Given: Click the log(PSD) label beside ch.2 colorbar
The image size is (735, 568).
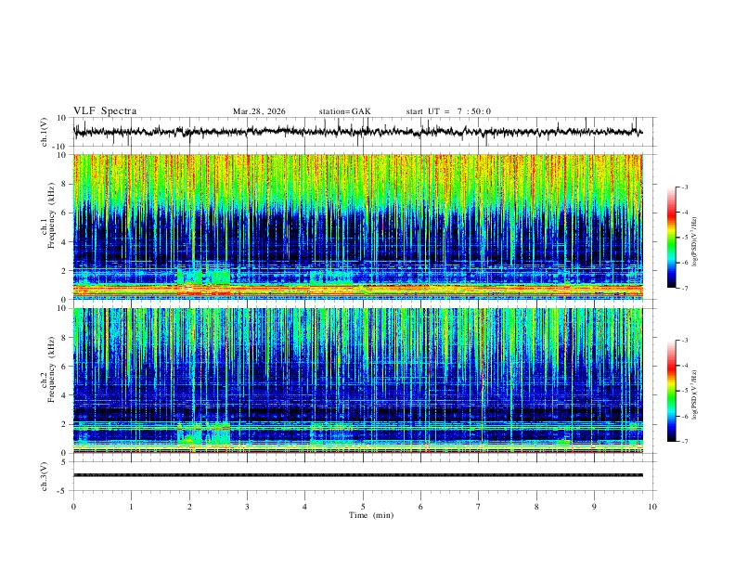Looking at the screenshot, I should (x=694, y=394).
